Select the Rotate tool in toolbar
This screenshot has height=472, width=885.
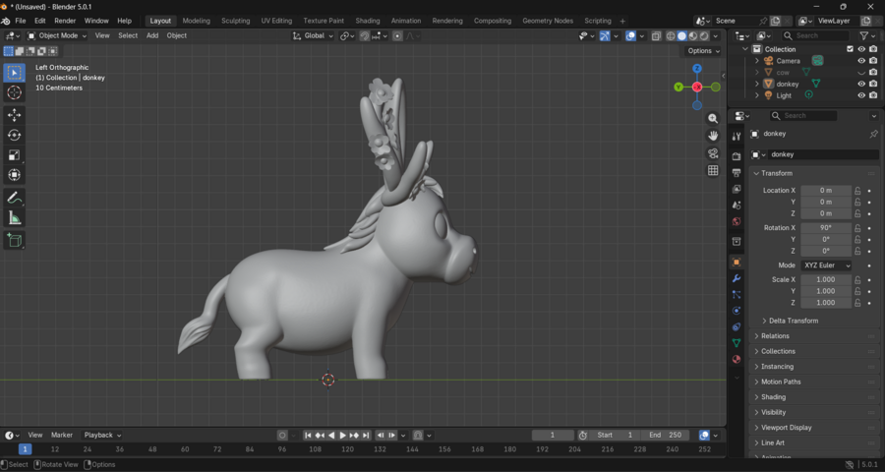[15, 135]
